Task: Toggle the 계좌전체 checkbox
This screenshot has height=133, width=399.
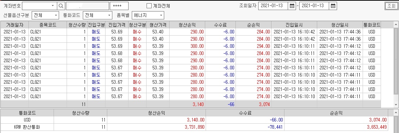Action: 149,6
